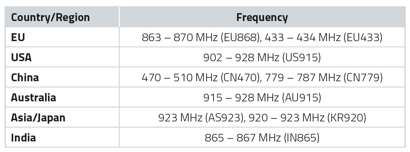This screenshot has height=152, width=410.
Task: Click the US915 band code
Action: point(301,58)
